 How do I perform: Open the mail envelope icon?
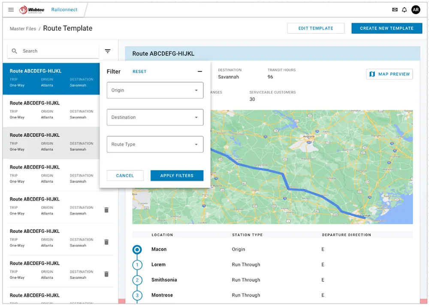pos(395,10)
